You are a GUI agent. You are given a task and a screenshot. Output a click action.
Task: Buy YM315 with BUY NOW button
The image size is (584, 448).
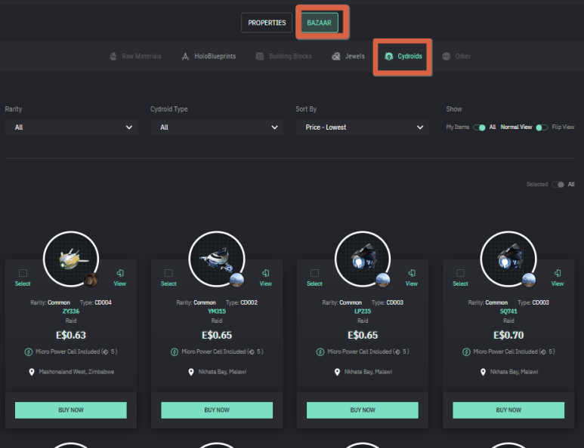[217, 410]
